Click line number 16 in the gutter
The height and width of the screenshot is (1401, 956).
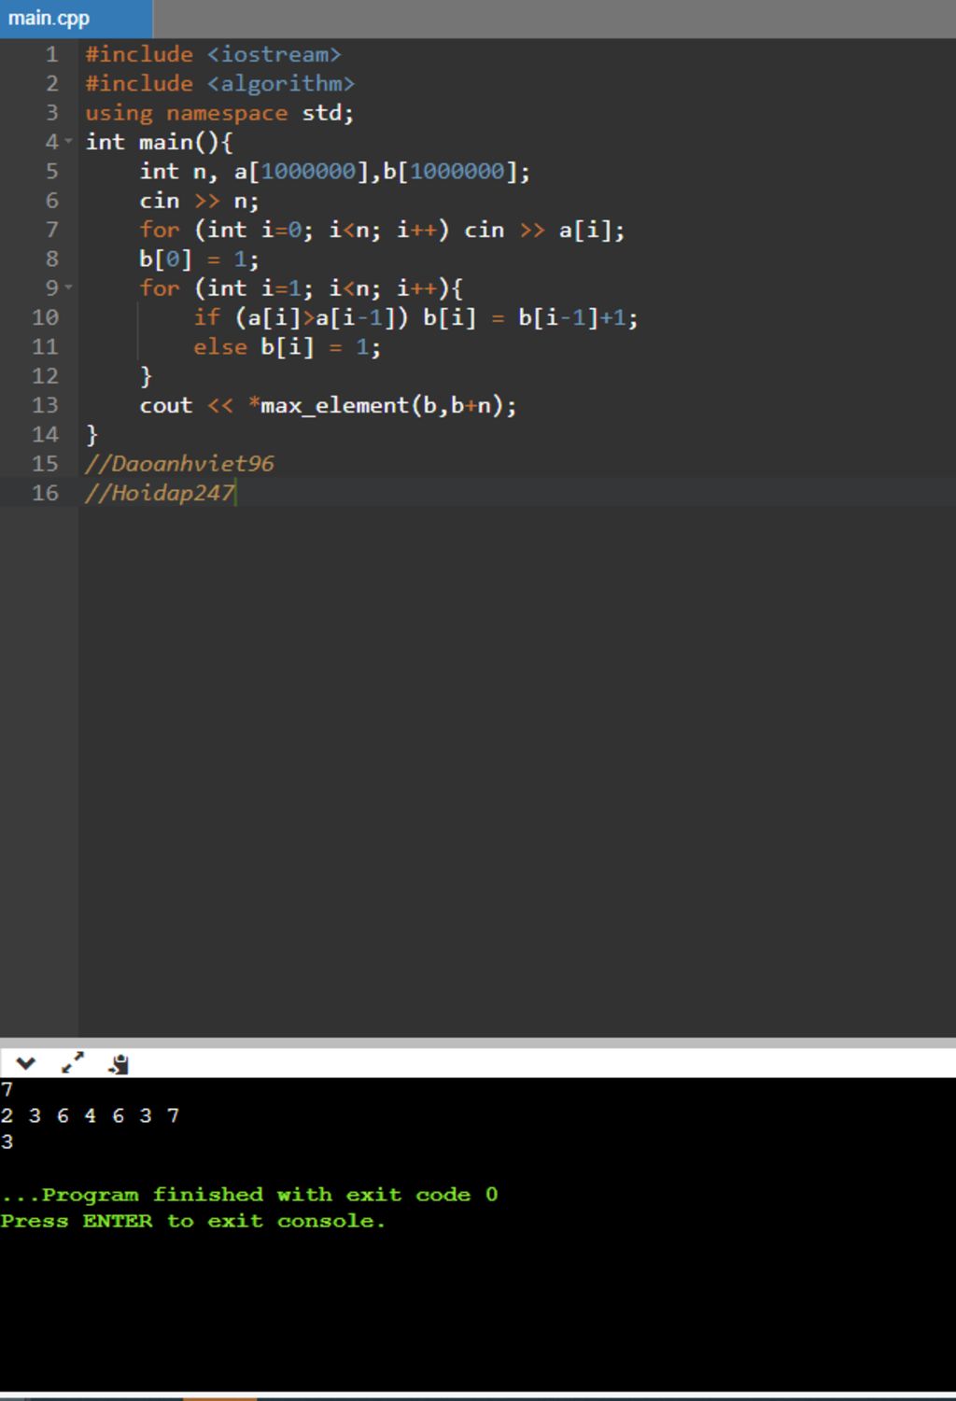tap(45, 493)
